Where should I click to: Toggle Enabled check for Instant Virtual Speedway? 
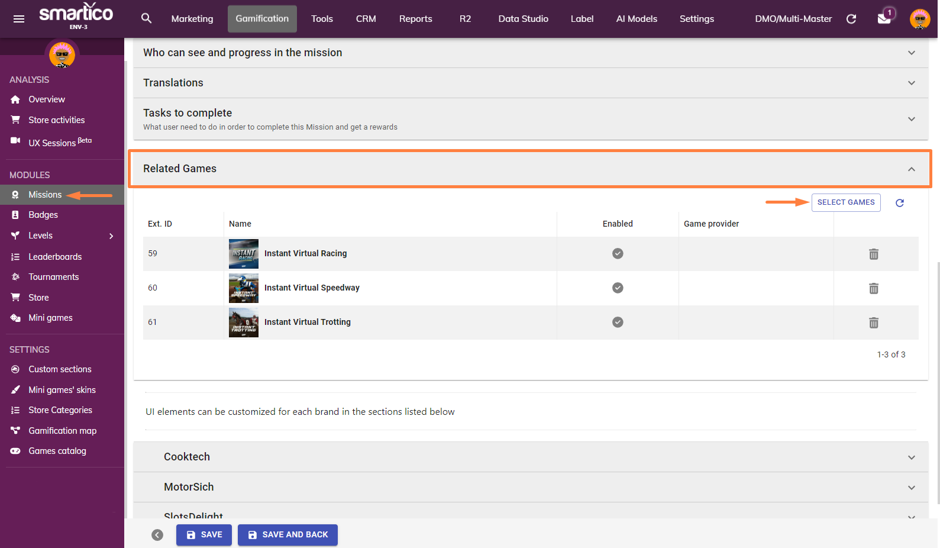click(618, 288)
